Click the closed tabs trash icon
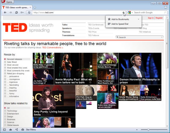Viewport: 170px width, 133px height. point(165,7)
